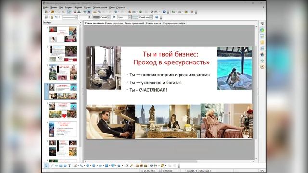The width and height of the screenshot is (308, 173).
Task: Open the Вставка menu
Action: click(68, 7)
